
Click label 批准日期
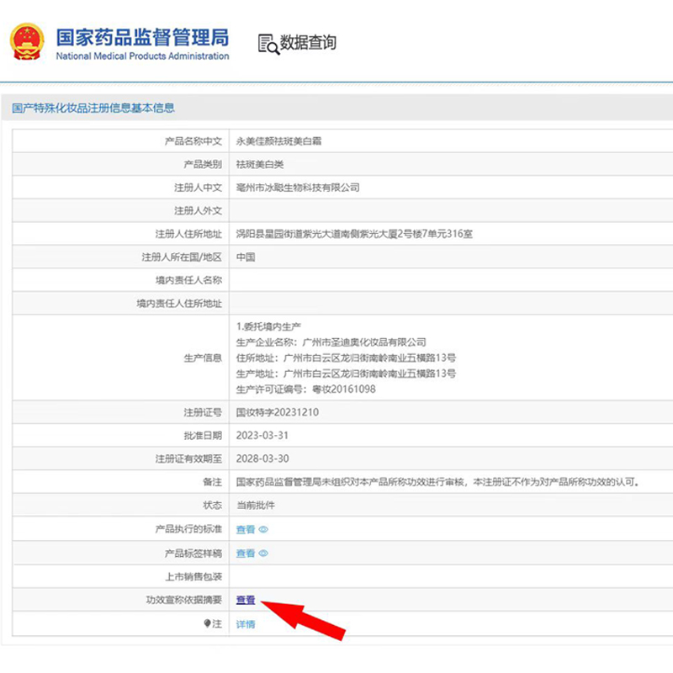[203, 436]
